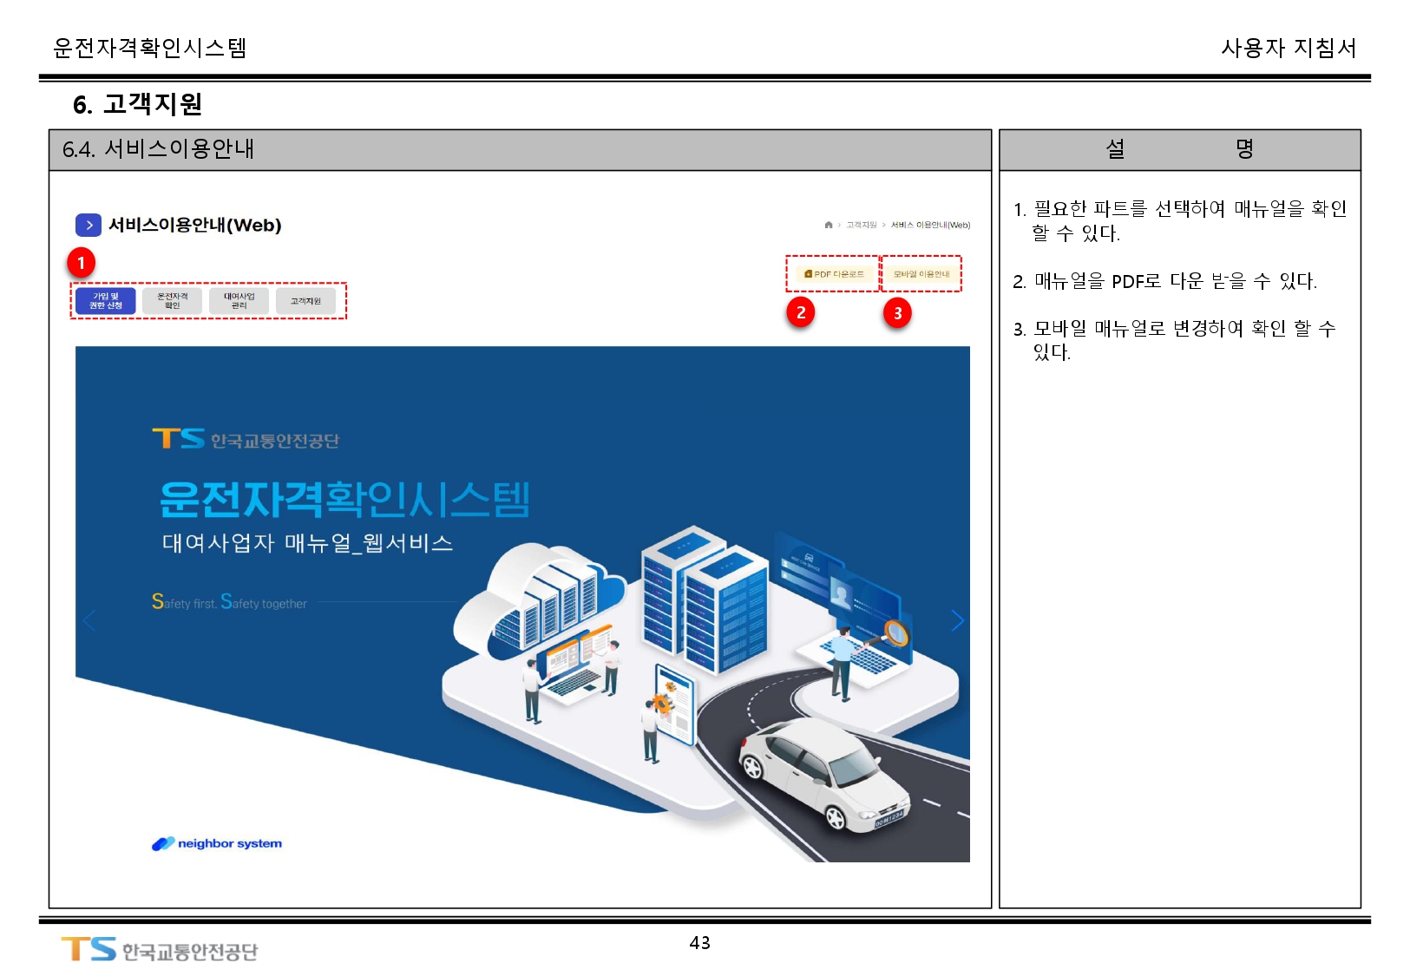Click the TS 한국교통안전공단 logo in the banner
Screen dimensions: 1410x976
246,440
